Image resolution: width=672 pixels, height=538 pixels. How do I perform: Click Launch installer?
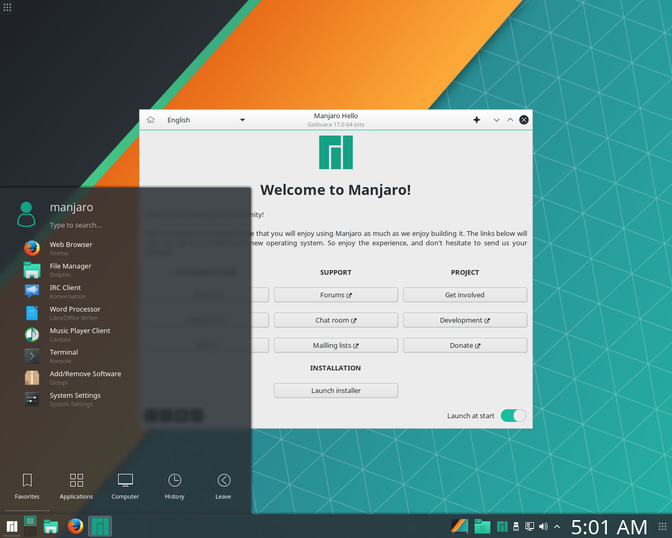pos(335,390)
